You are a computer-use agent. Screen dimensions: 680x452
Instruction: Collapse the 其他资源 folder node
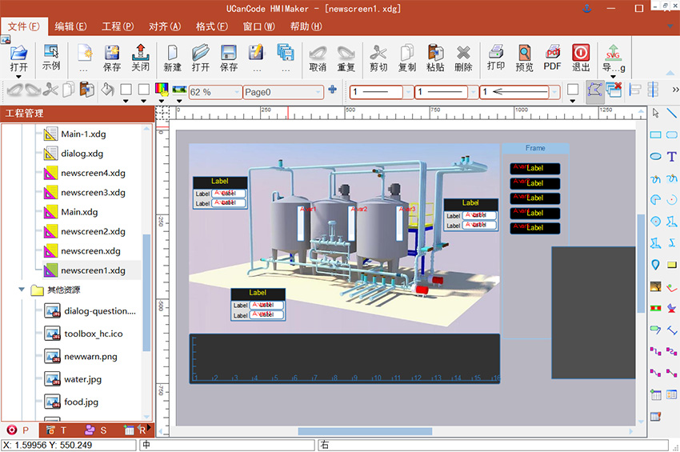coord(22,290)
